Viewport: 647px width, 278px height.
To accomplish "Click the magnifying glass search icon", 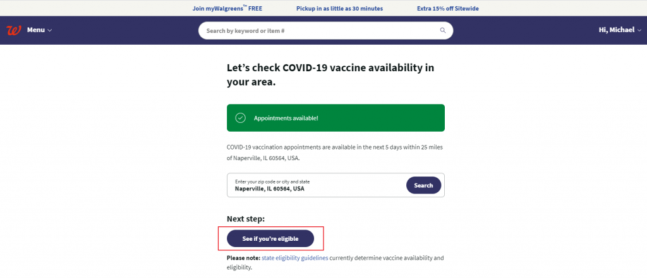I will point(443,30).
